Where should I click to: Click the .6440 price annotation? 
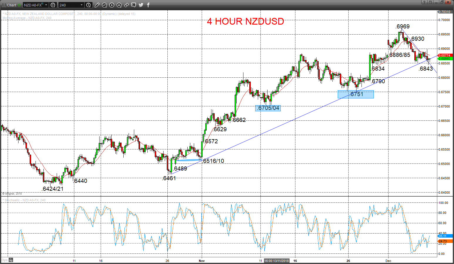[80, 181]
